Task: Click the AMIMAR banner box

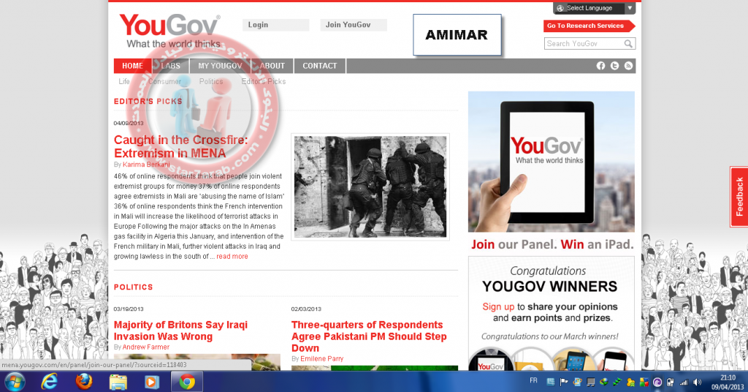Action: [x=457, y=35]
